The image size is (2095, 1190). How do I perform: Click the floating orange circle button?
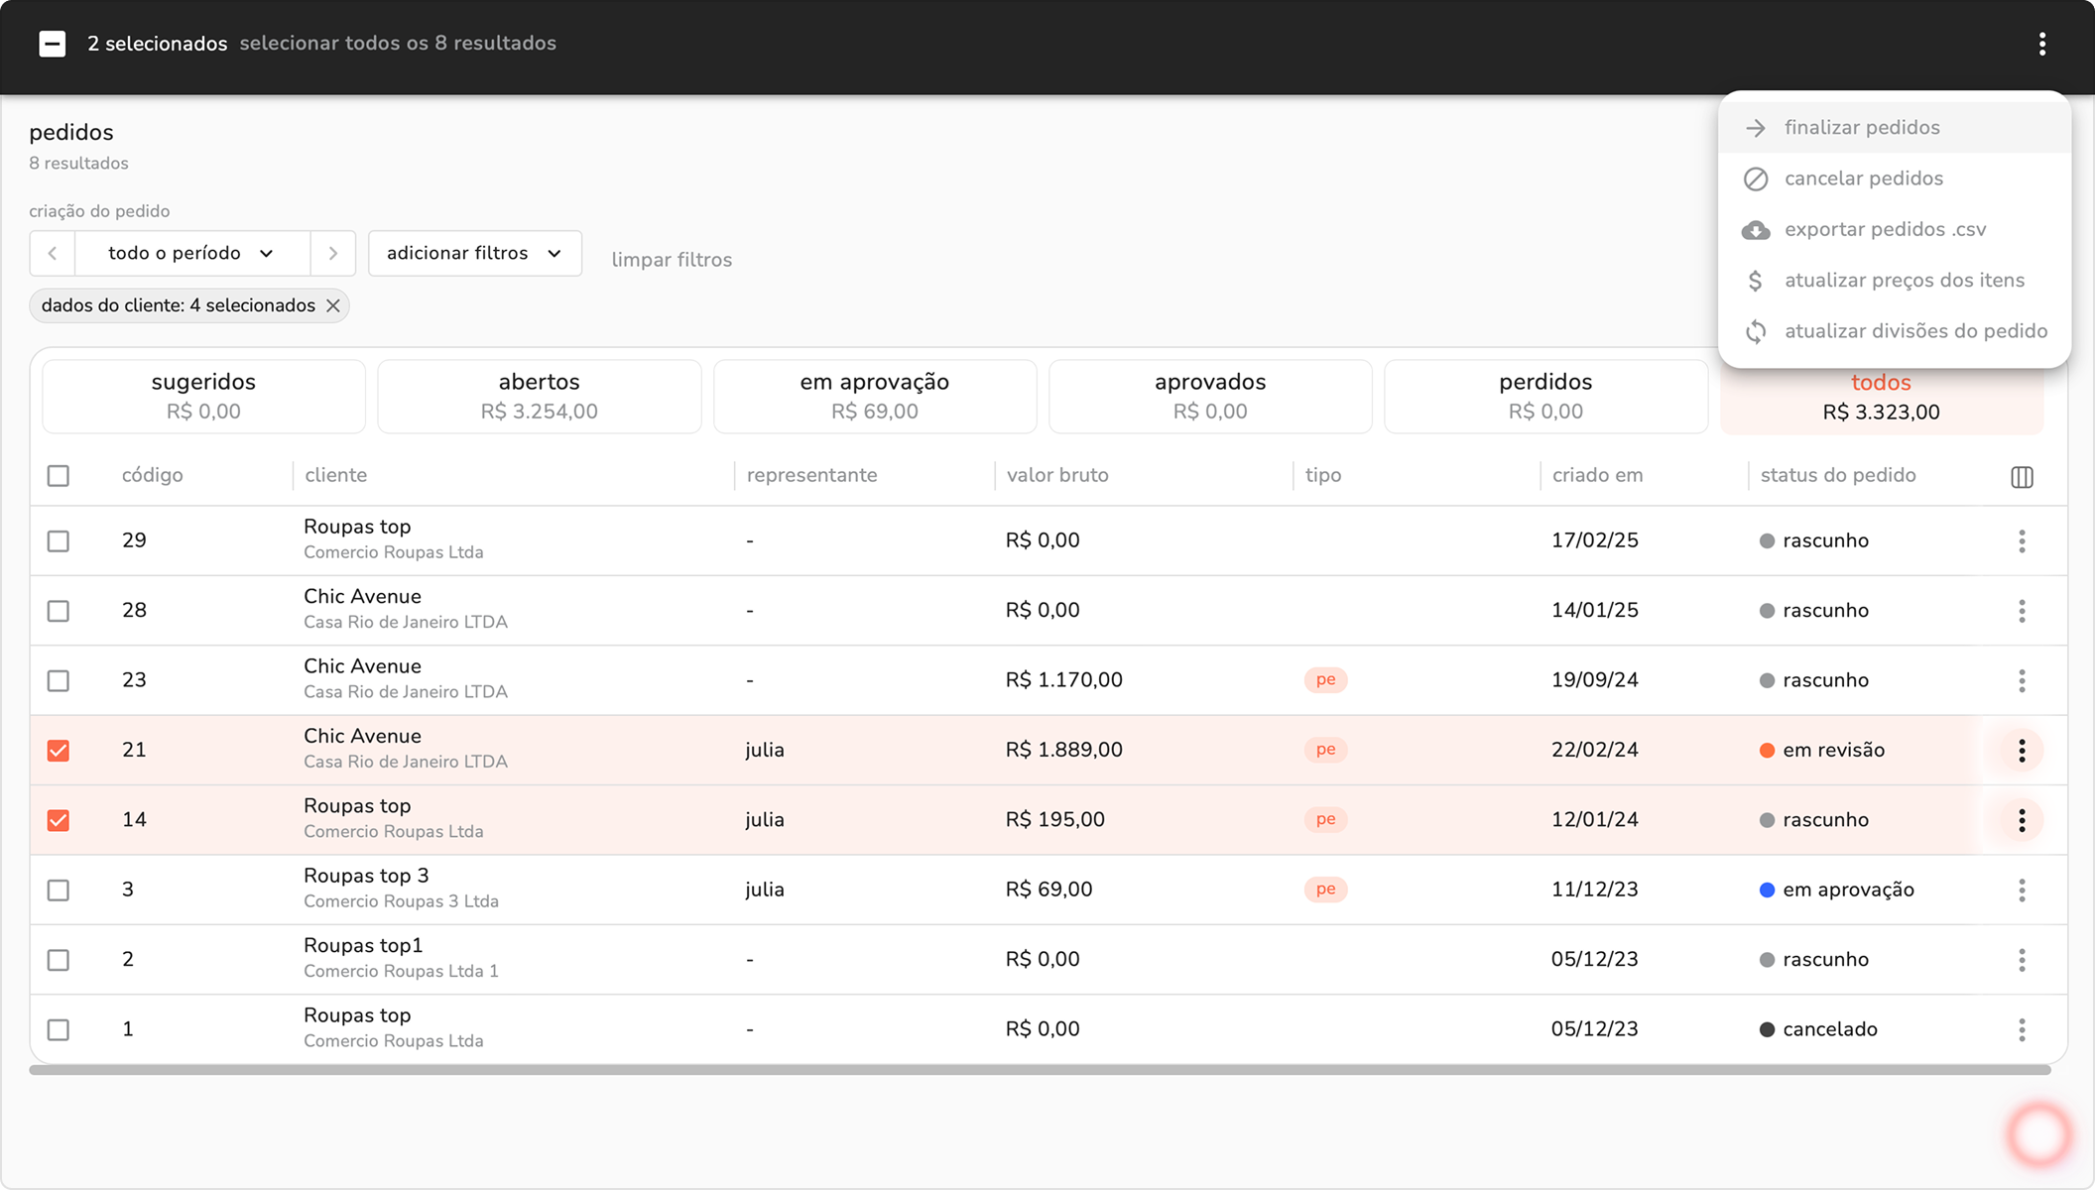(2039, 1134)
